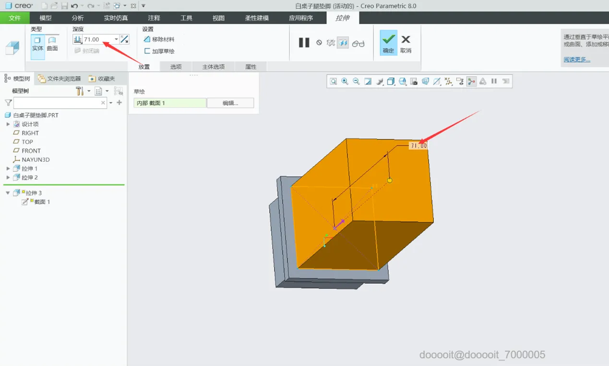
Task: Click the Zoom to Fit (refit) icon
Action: (x=333, y=81)
